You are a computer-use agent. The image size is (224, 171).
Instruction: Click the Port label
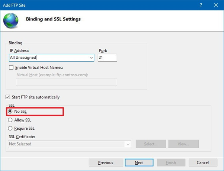pyautogui.click(x=103, y=51)
